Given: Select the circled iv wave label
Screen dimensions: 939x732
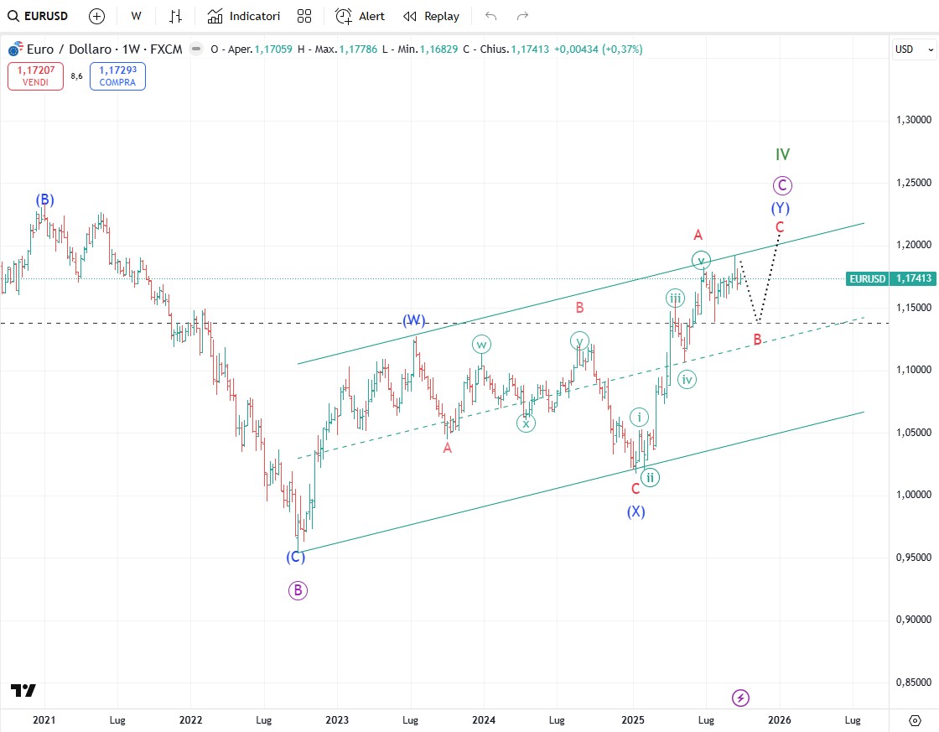Looking at the screenshot, I should click(687, 379).
